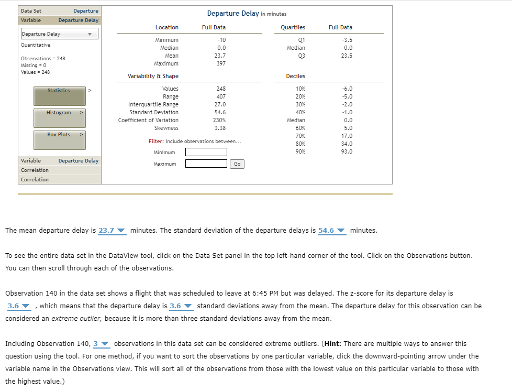The width and height of the screenshot is (512, 391).
Task: Open the Departure Delay variable dropdown
Action: click(59, 33)
